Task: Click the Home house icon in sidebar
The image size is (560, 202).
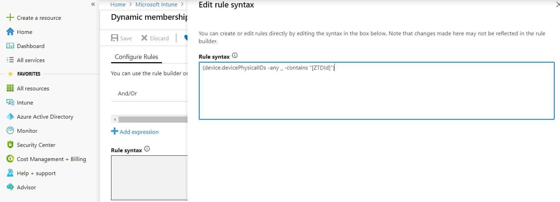Action: tap(10, 32)
